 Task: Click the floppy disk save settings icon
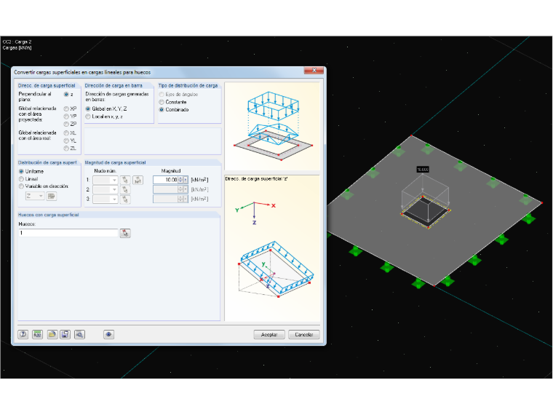[65, 334]
